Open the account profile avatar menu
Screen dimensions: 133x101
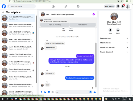pos(128,6)
